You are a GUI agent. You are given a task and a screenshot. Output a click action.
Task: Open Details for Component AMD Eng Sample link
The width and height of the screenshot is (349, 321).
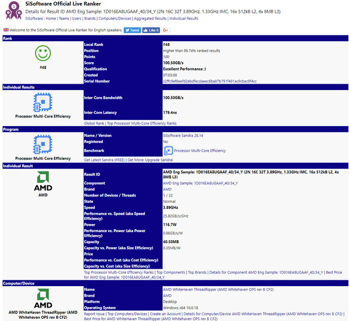tap(266, 272)
